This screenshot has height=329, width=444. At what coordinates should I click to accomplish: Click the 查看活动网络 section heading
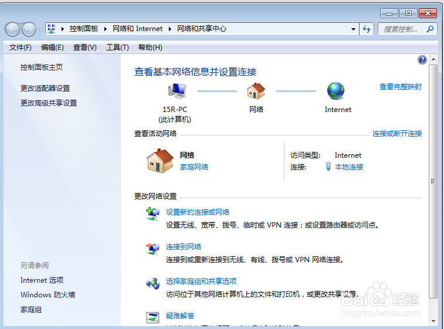[155, 133]
